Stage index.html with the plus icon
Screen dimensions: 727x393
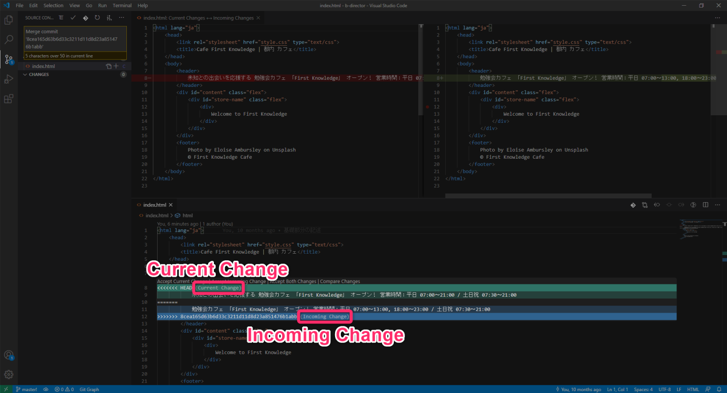[x=115, y=66]
